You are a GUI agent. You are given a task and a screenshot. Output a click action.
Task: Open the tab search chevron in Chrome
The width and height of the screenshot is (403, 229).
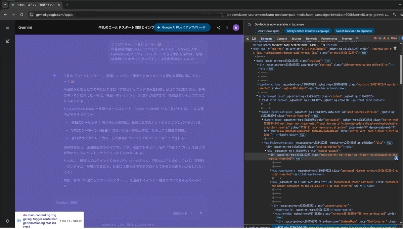tap(4, 5)
